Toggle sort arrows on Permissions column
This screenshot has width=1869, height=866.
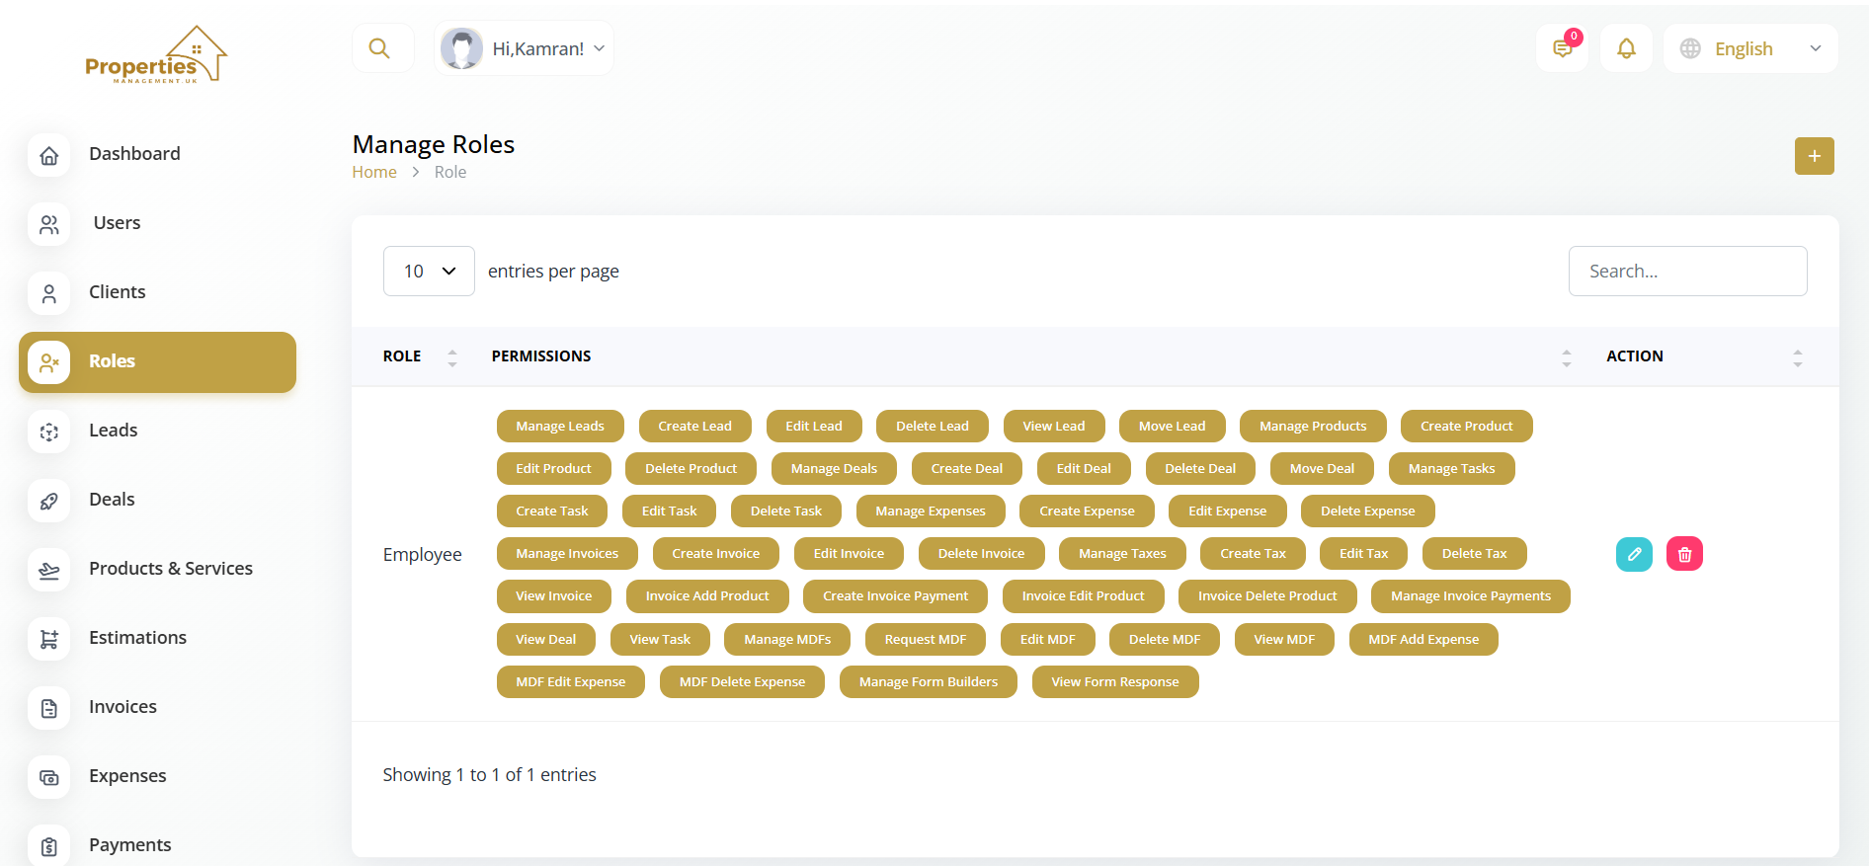(x=1566, y=357)
